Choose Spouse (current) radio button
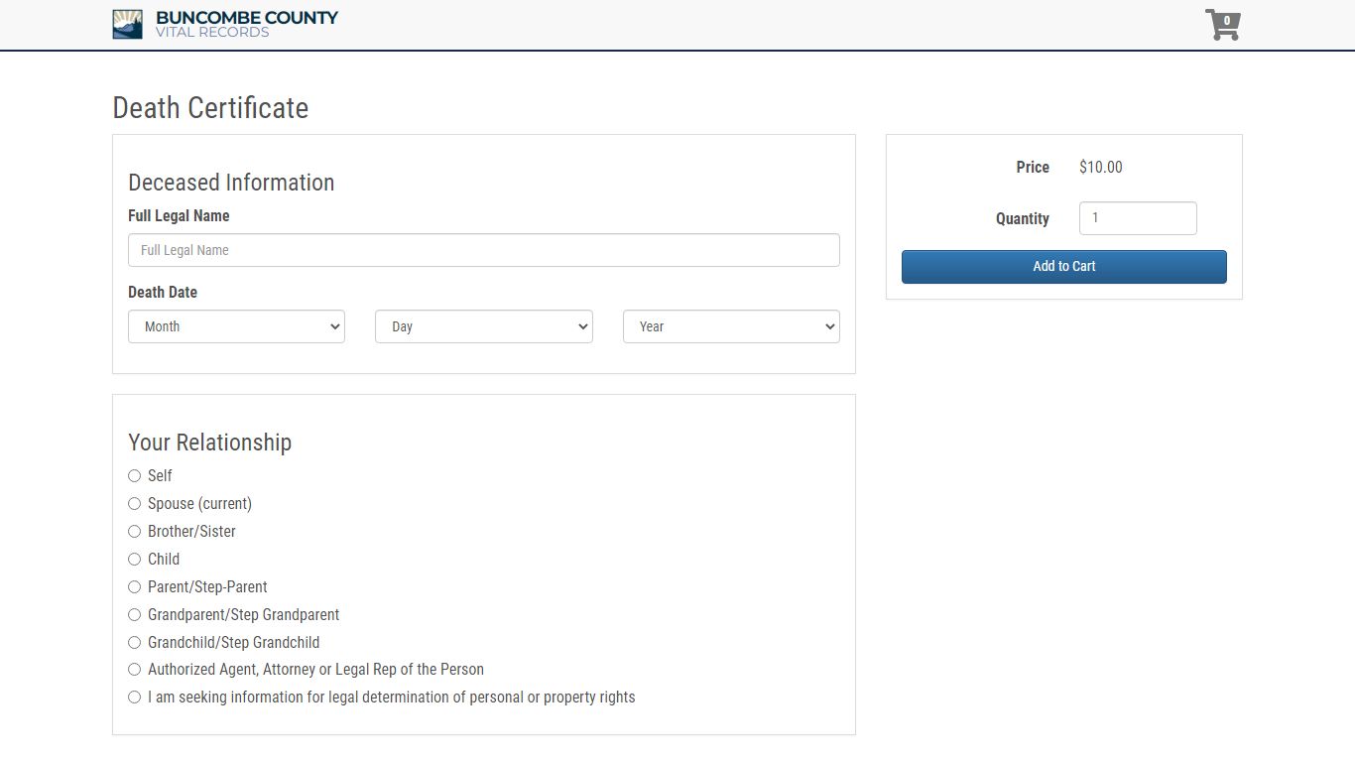Viewport: 1355px width, 762px height. coord(134,504)
